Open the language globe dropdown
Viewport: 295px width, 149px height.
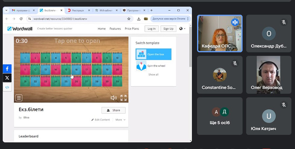tap(182, 28)
